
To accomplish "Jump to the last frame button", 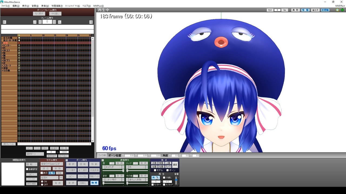I will pos(91,22).
